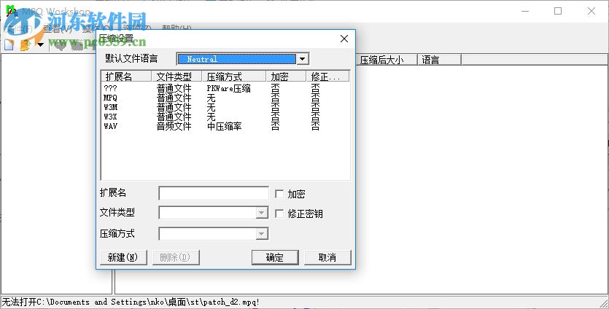Click the greyed 删除(D) button
Screen dimensions: 609x309
176,257
